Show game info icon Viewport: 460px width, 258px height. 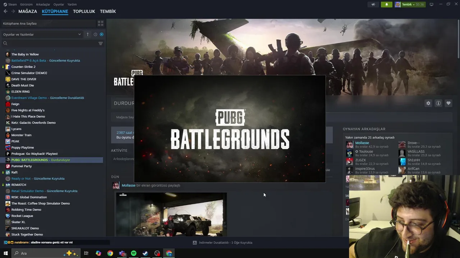pos(438,103)
